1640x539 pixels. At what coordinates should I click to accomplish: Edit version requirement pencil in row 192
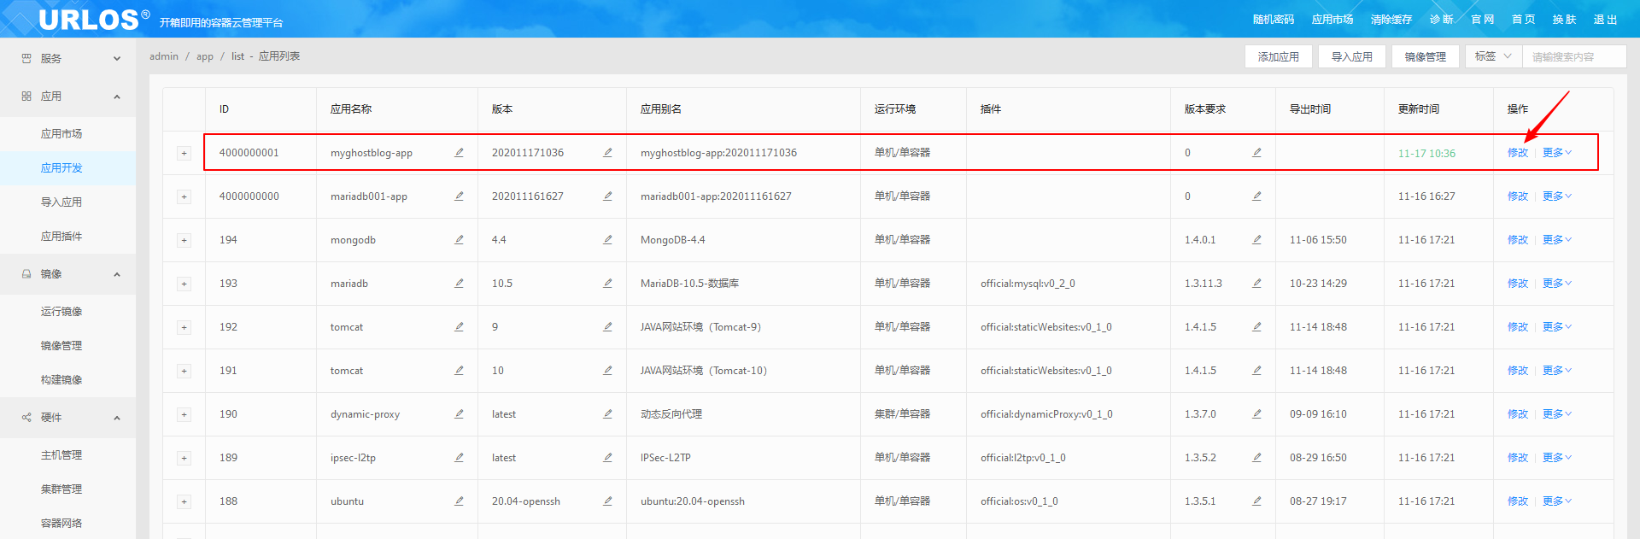1256,327
